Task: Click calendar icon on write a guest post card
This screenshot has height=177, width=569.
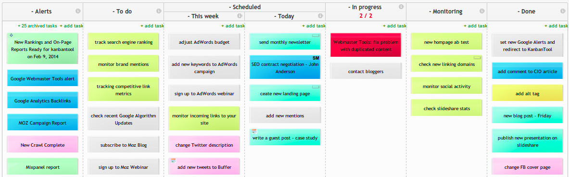Action: 254,131
